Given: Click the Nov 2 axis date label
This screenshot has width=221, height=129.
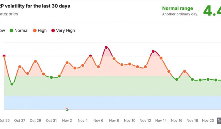Looking at the screenshot, I should 67,121.
